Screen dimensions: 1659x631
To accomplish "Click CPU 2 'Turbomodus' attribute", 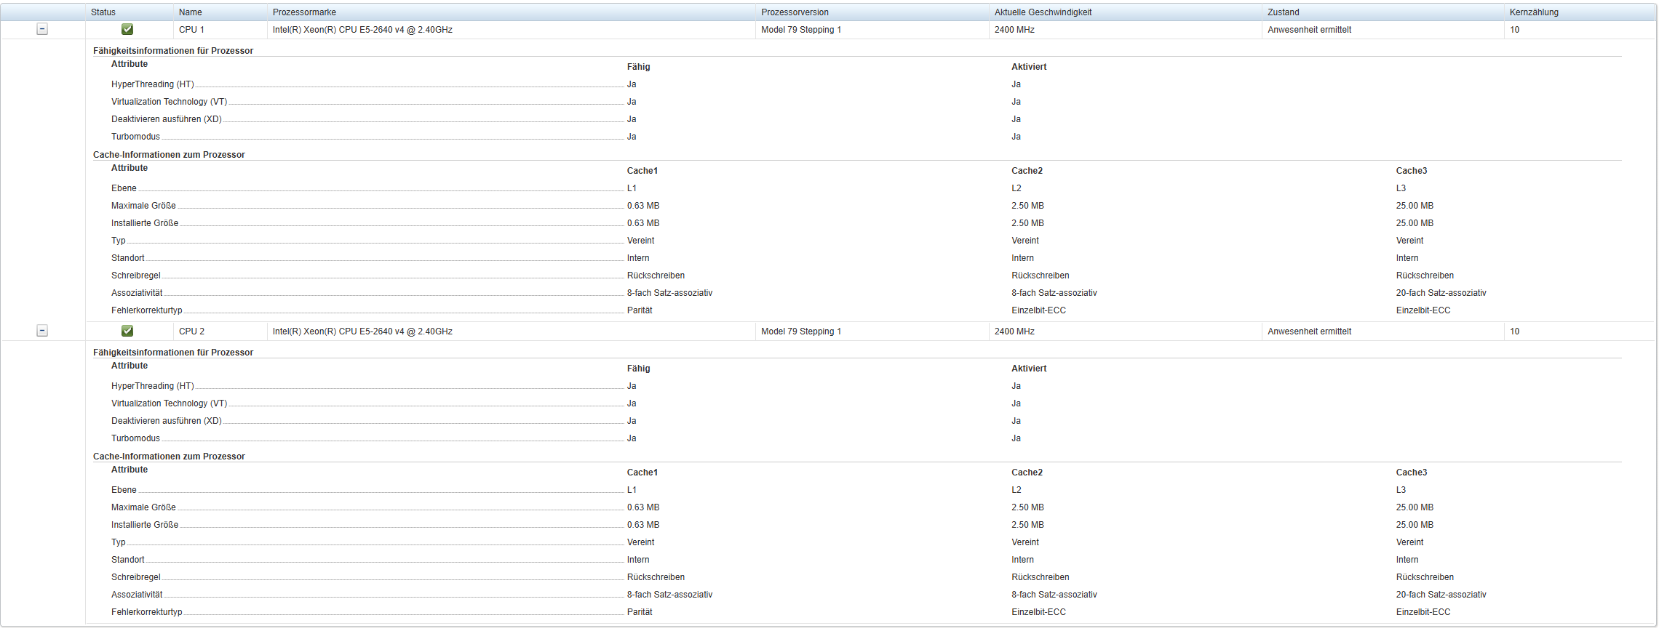I will coord(135,438).
